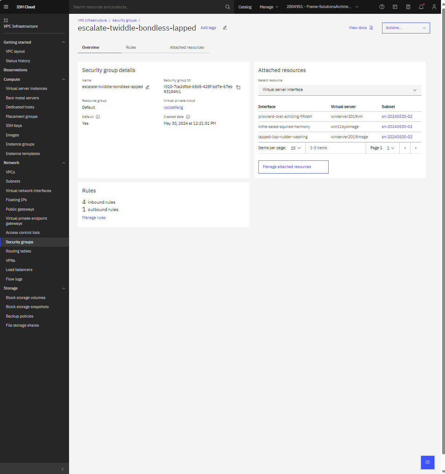This screenshot has height=474, width=445.
Task: Copy the Security group ID using the copy icon
Action: pyautogui.click(x=238, y=87)
